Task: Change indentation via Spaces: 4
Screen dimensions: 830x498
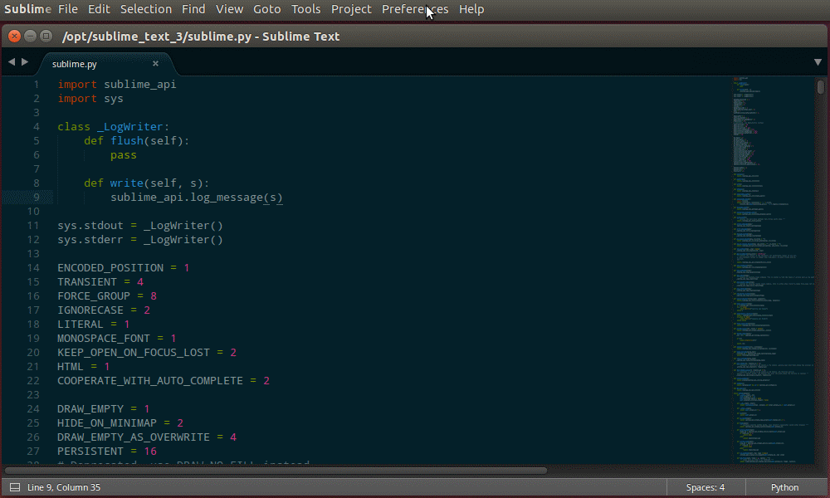Action: pyautogui.click(x=705, y=487)
